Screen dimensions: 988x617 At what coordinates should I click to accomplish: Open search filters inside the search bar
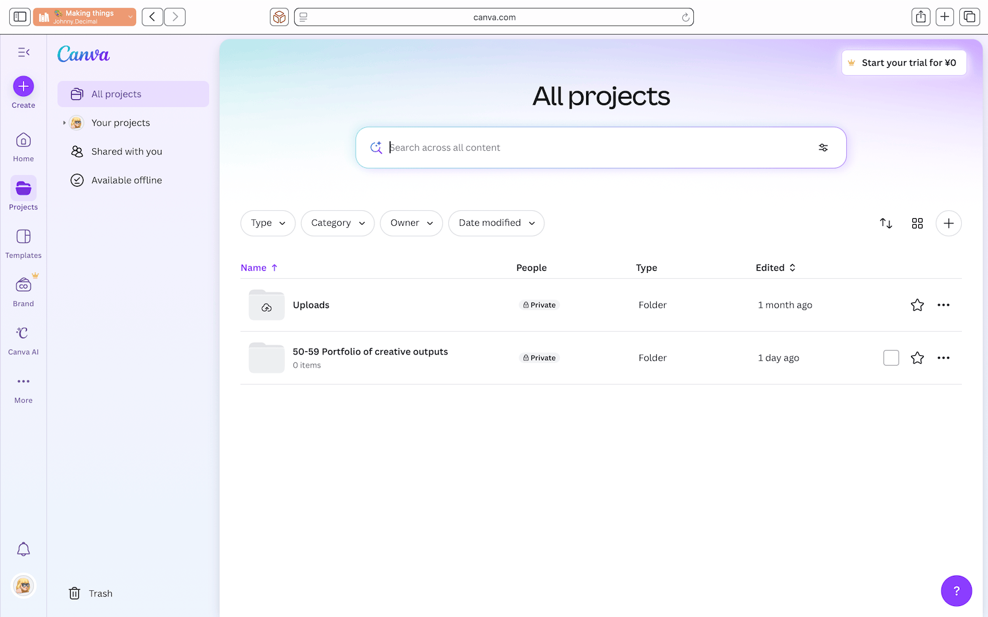point(823,148)
